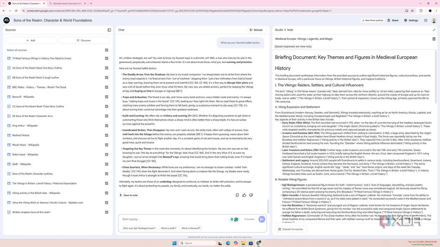This screenshot has height=247, width=440.
Task: Give the chat response a thumbs down
Action: pos(251,195)
